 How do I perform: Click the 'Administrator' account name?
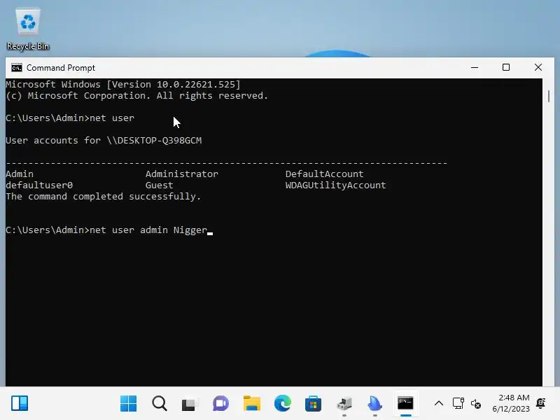pos(182,174)
